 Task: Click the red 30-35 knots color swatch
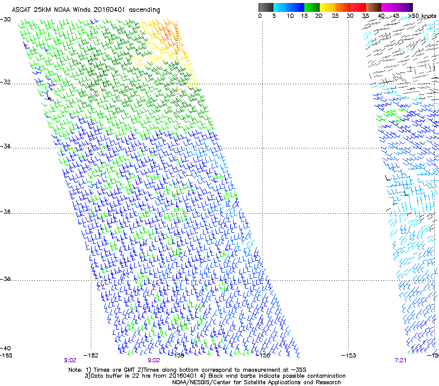pyautogui.click(x=358, y=7)
